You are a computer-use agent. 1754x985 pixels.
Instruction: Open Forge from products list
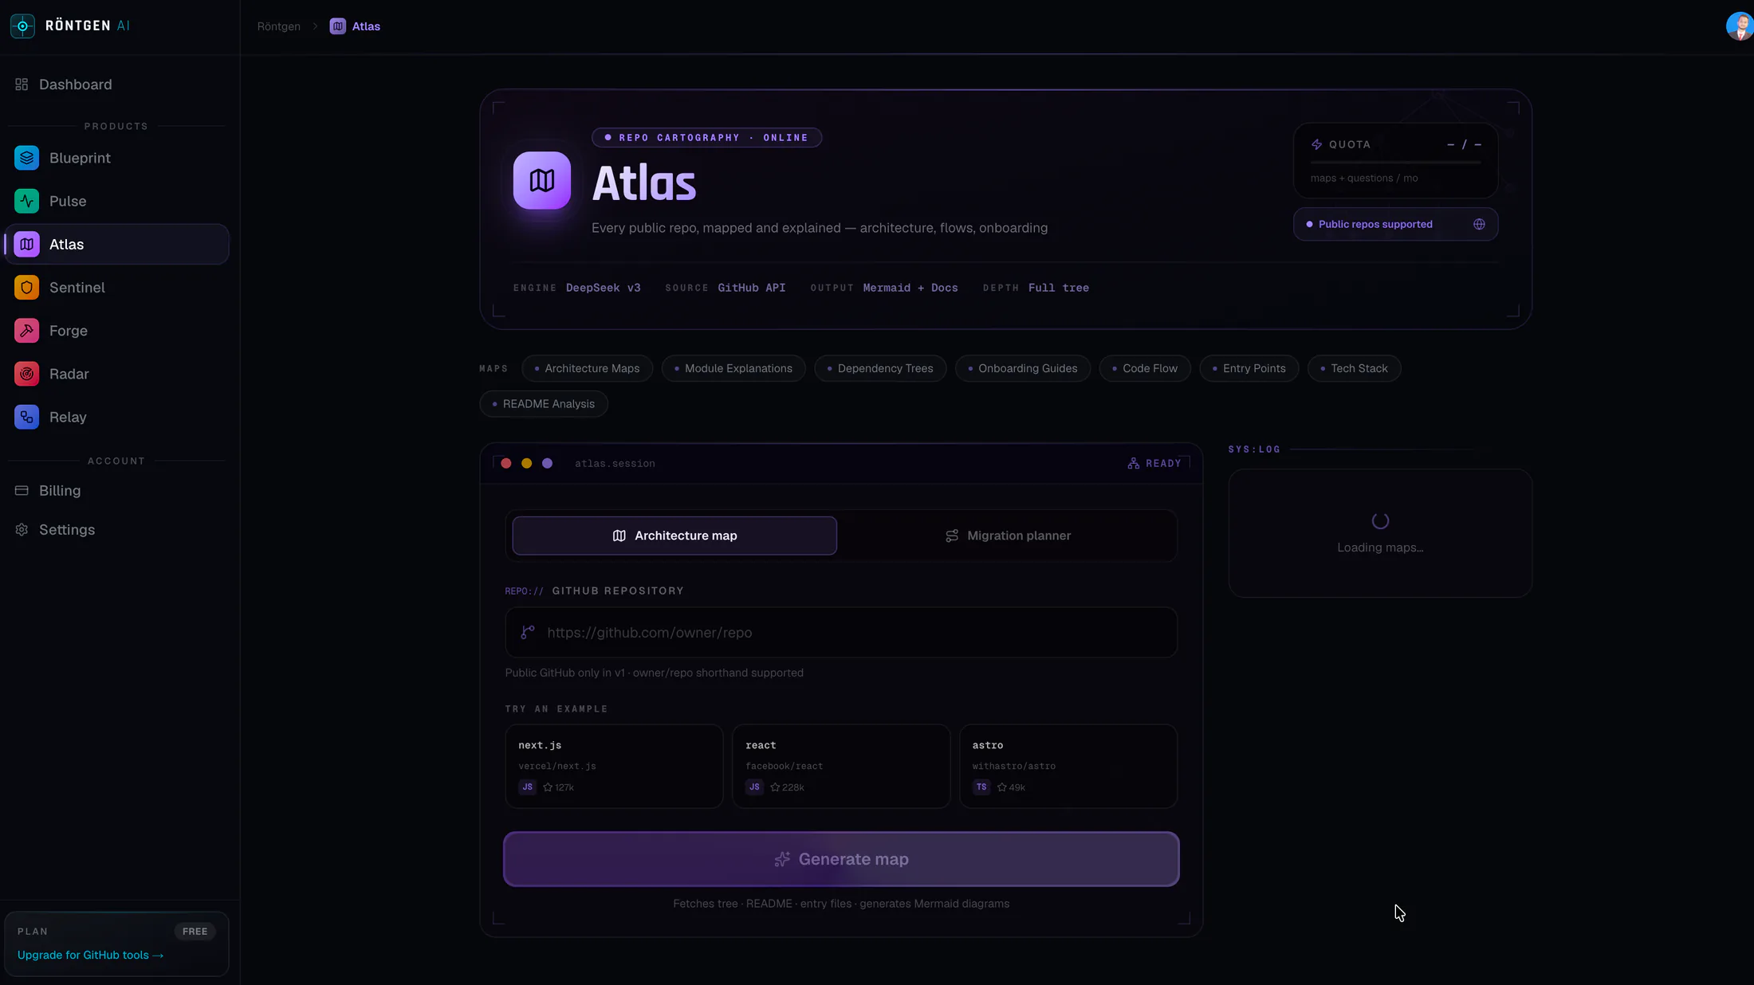[x=116, y=330]
